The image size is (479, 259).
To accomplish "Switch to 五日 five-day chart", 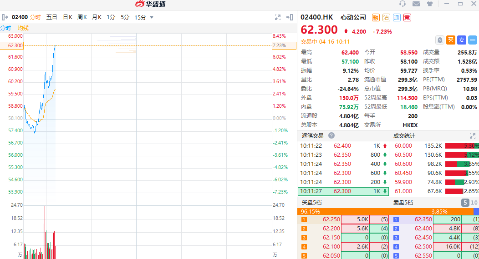I will [x=51, y=17].
